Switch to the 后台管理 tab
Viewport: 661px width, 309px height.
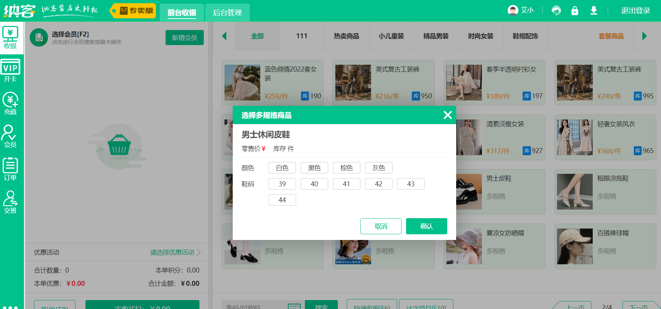(x=227, y=13)
